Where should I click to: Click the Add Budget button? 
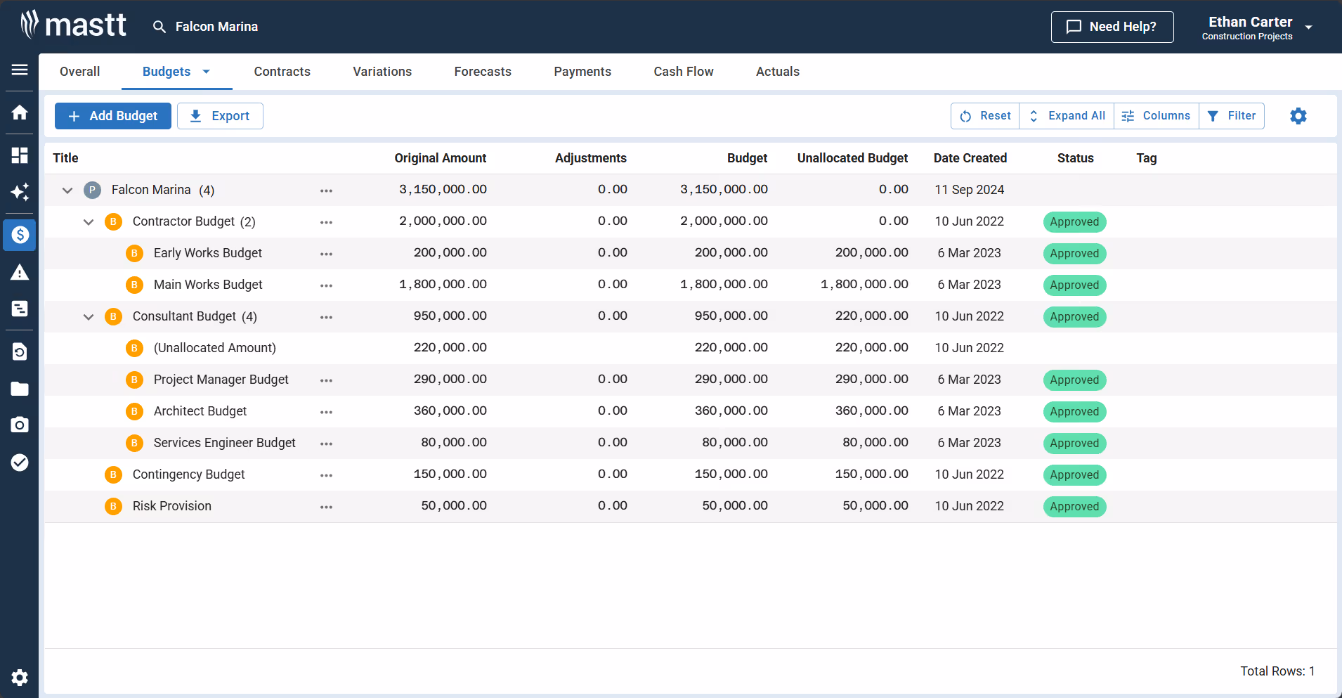pyautogui.click(x=112, y=115)
